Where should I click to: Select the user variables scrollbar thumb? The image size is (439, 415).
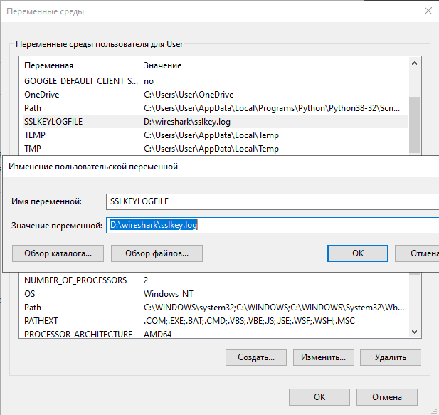(x=414, y=125)
